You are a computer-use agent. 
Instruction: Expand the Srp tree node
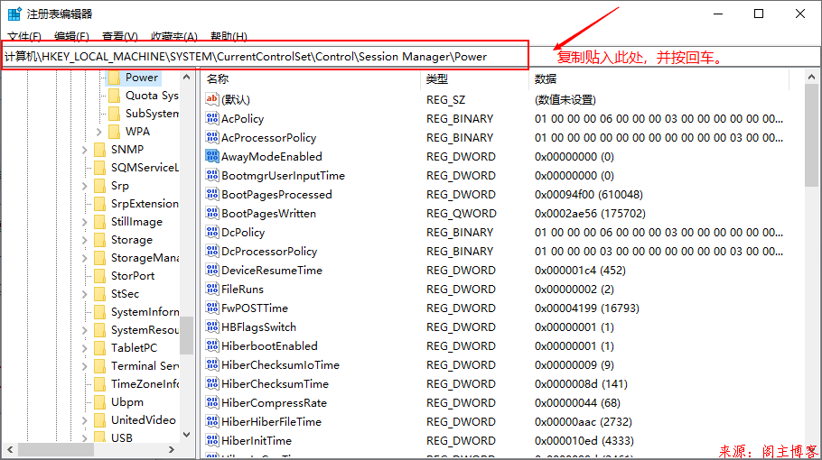(84, 186)
